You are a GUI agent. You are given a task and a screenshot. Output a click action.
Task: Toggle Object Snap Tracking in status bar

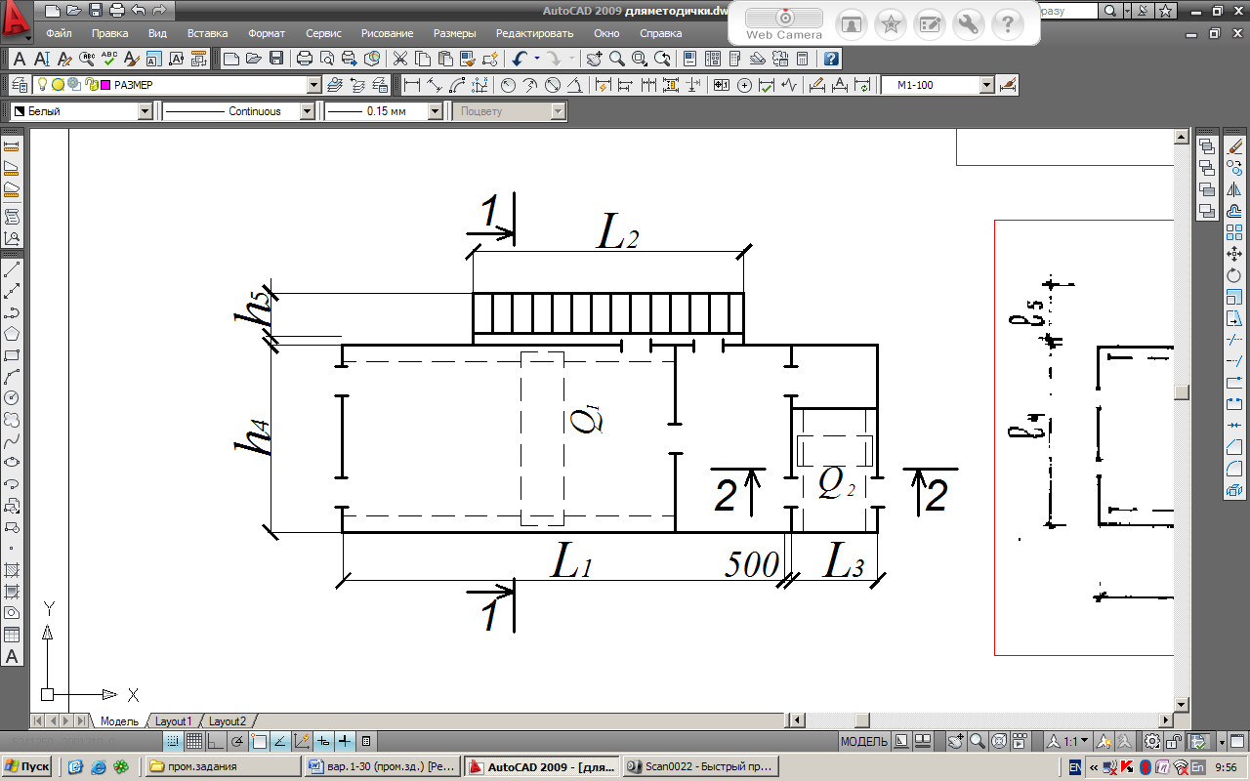[280, 741]
